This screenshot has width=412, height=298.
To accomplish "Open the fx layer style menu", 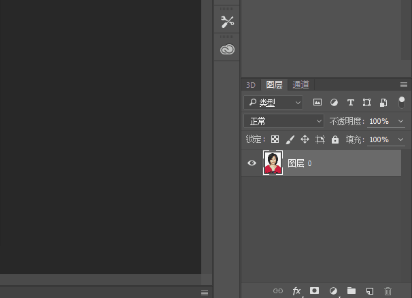I will (296, 291).
